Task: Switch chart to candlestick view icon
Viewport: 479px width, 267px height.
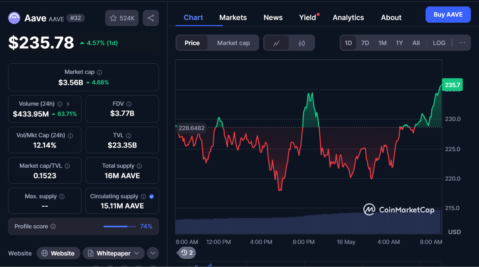Action: (302, 43)
